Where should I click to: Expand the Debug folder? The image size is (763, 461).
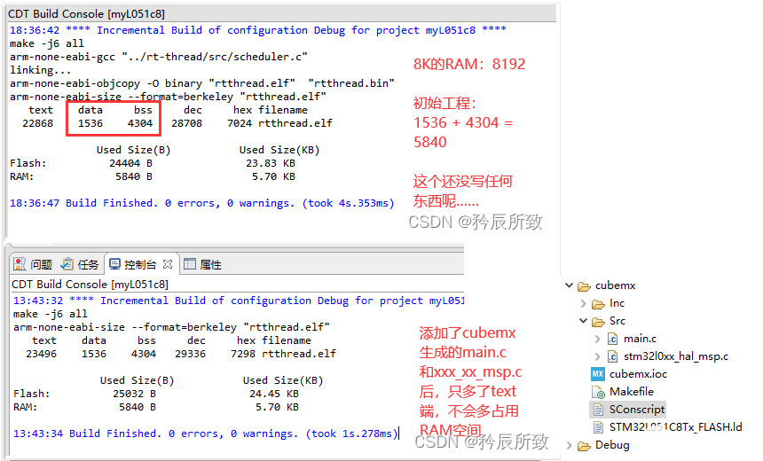569,445
